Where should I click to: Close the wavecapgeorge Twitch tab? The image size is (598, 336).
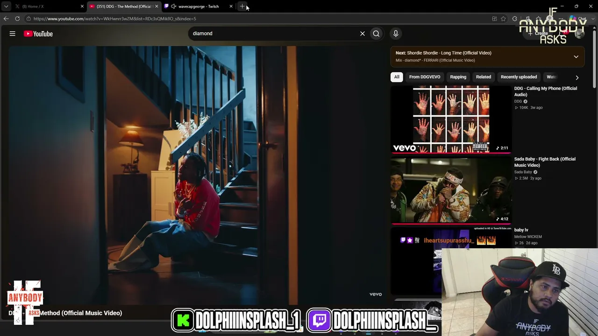click(x=231, y=7)
